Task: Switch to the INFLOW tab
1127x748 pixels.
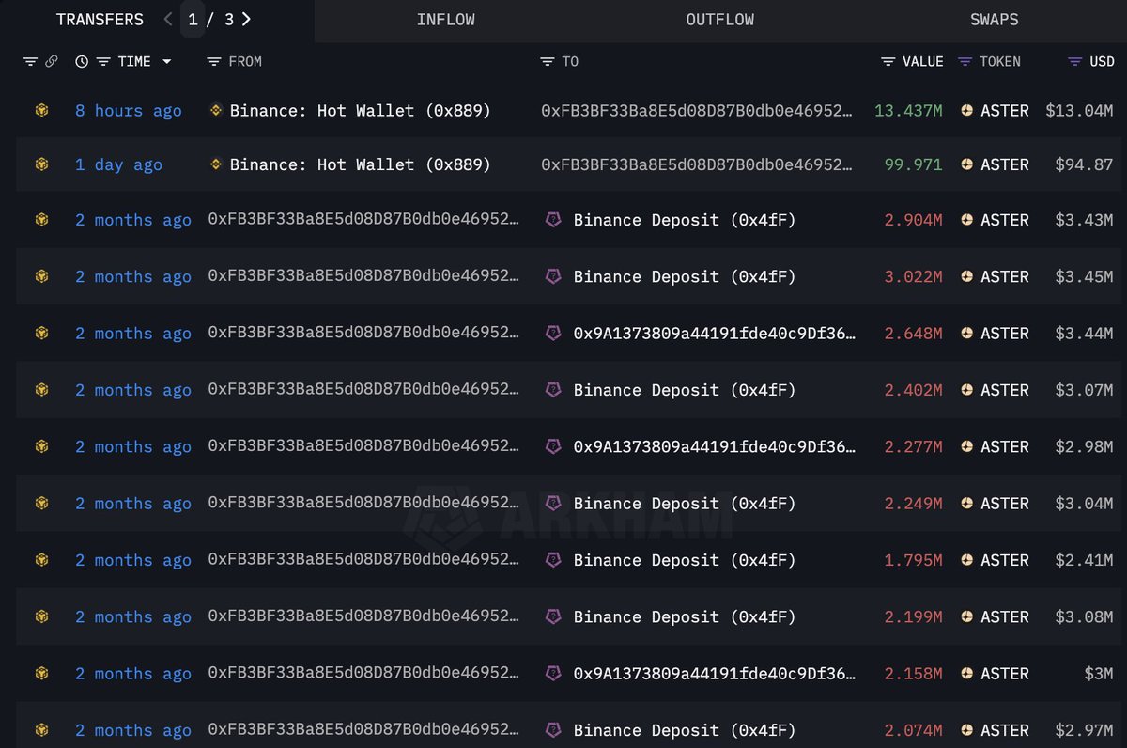Action: pos(445,20)
